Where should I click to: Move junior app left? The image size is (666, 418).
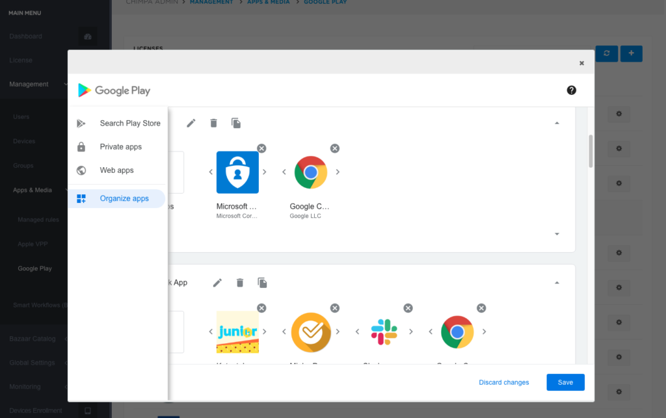click(x=211, y=332)
